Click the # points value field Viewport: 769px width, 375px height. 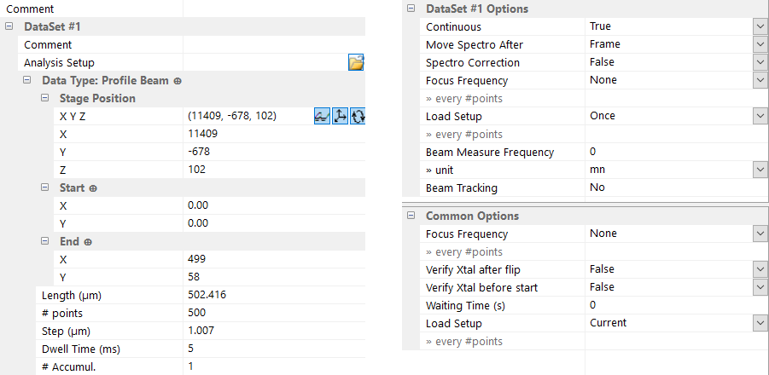tap(273, 312)
